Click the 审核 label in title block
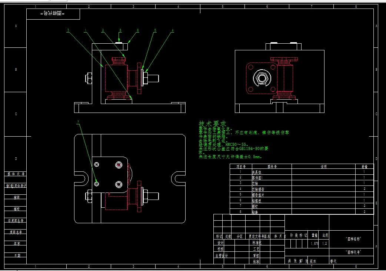The image size is (386, 271). coord(256,255)
